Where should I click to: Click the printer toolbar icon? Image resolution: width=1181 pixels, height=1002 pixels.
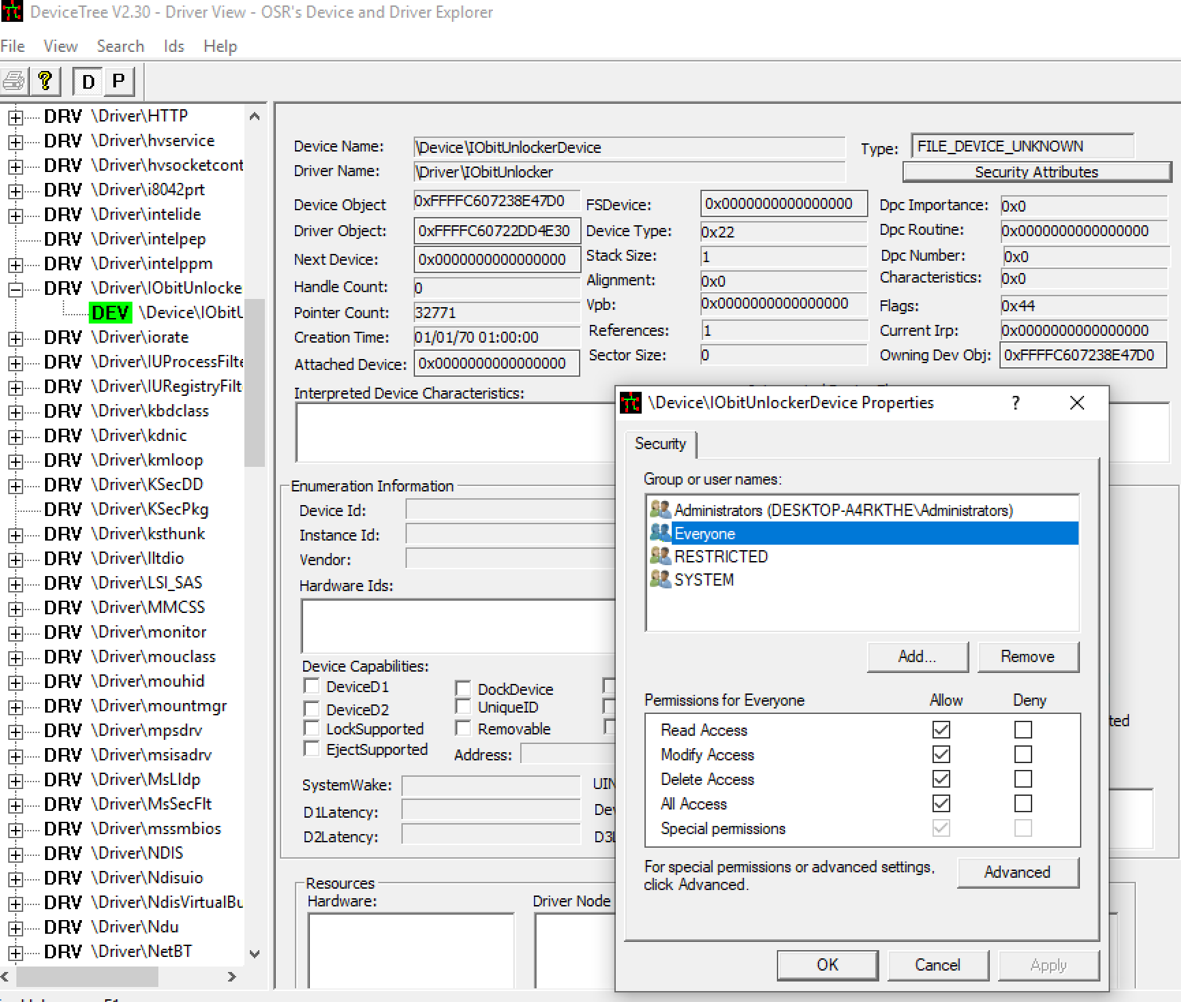[14, 81]
